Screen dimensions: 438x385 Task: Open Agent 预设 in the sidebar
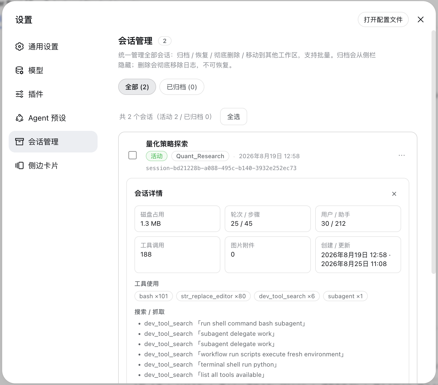pyautogui.click(x=53, y=118)
